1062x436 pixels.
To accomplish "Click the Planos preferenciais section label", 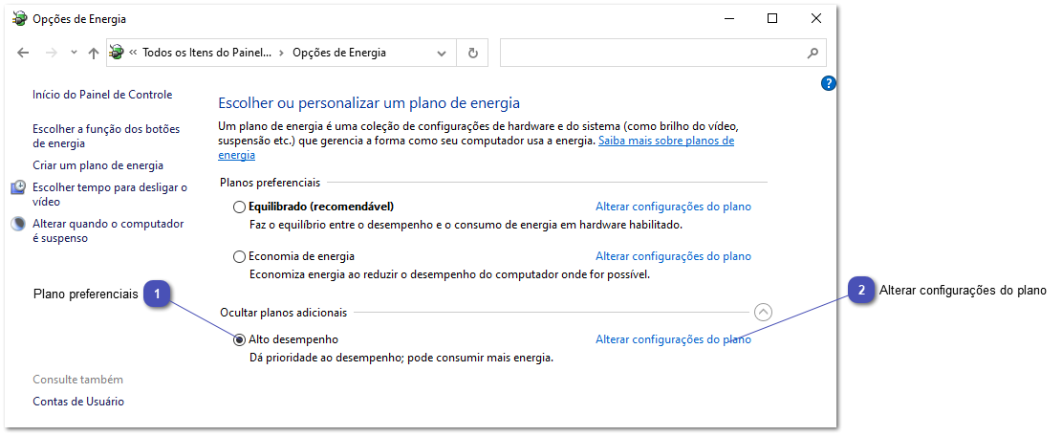I will coord(271,182).
